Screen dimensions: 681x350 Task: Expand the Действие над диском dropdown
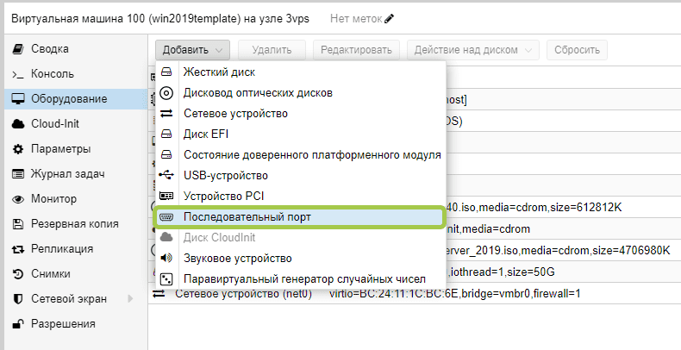point(473,50)
